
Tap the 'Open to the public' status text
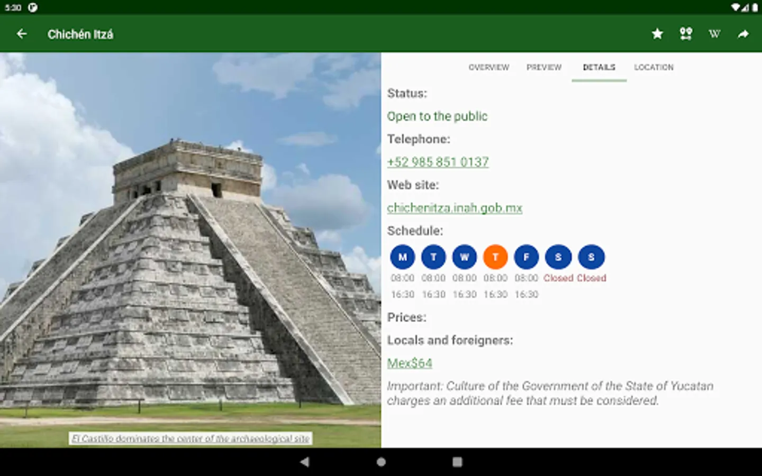click(x=437, y=116)
